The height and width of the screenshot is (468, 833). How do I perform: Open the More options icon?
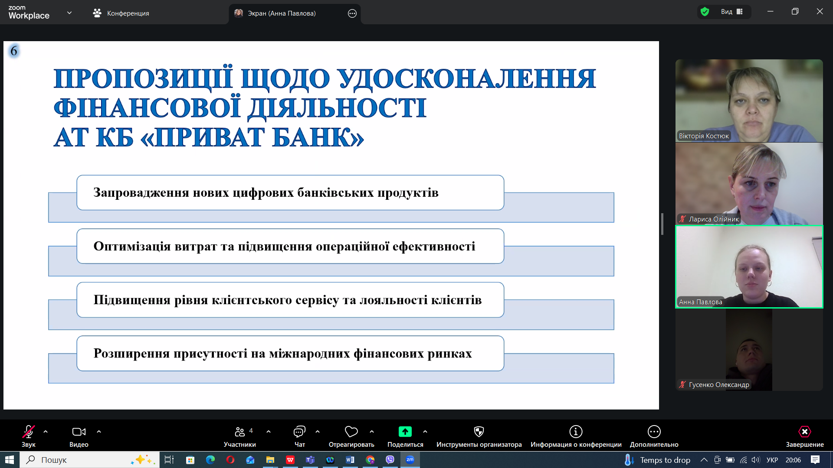(654, 432)
